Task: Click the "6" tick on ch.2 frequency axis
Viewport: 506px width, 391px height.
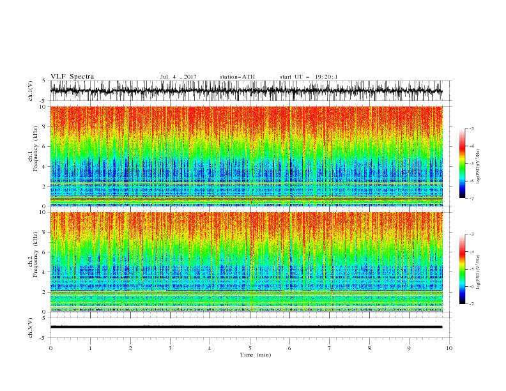Action: pyautogui.click(x=44, y=252)
